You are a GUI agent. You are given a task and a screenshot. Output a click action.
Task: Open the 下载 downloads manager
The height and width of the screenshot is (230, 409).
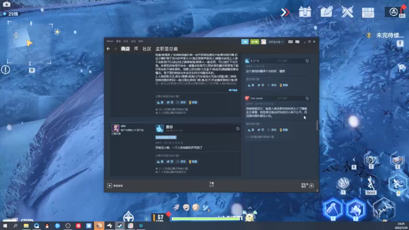[x=211, y=185]
